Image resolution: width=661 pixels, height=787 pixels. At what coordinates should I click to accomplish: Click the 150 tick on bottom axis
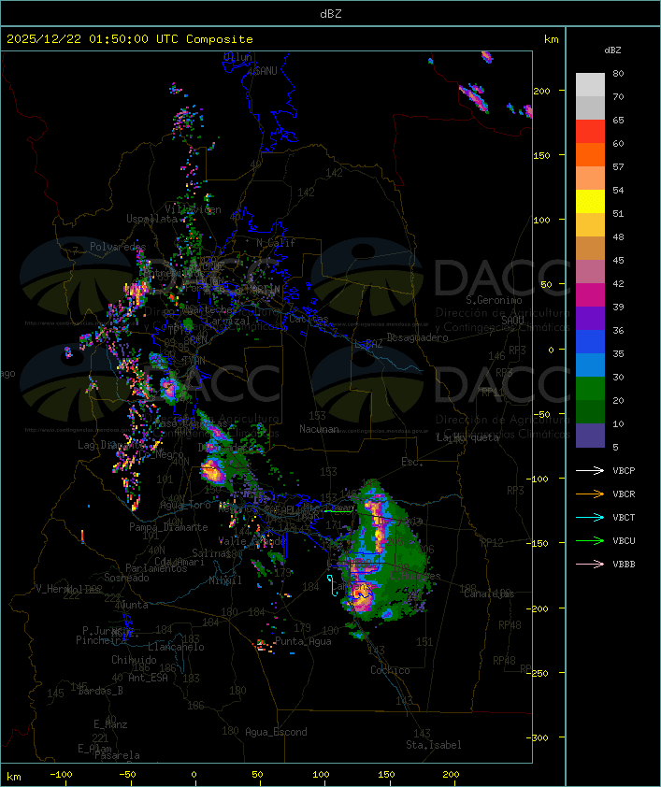[x=386, y=775]
